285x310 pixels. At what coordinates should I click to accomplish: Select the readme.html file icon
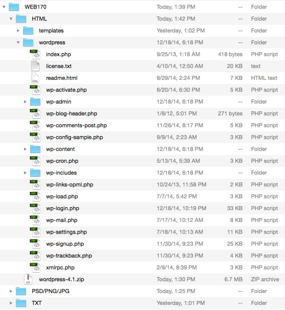pyautogui.click(x=35, y=78)
